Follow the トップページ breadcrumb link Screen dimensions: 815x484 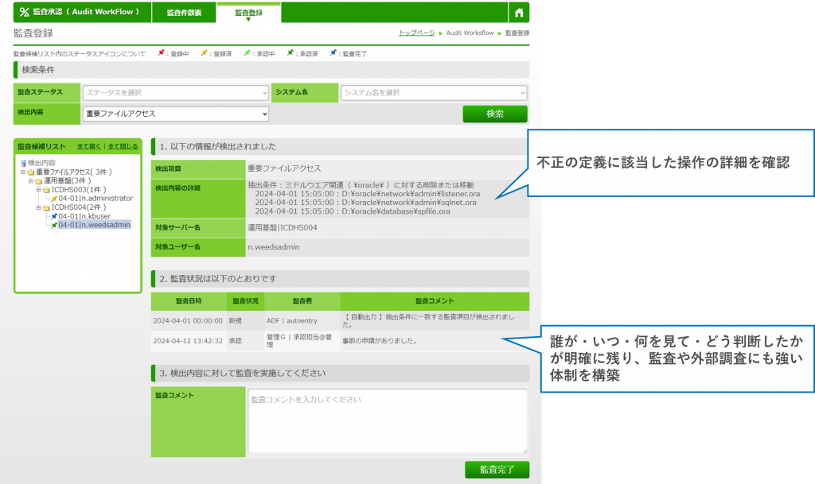pyautogui.click(x=416, y=33)
